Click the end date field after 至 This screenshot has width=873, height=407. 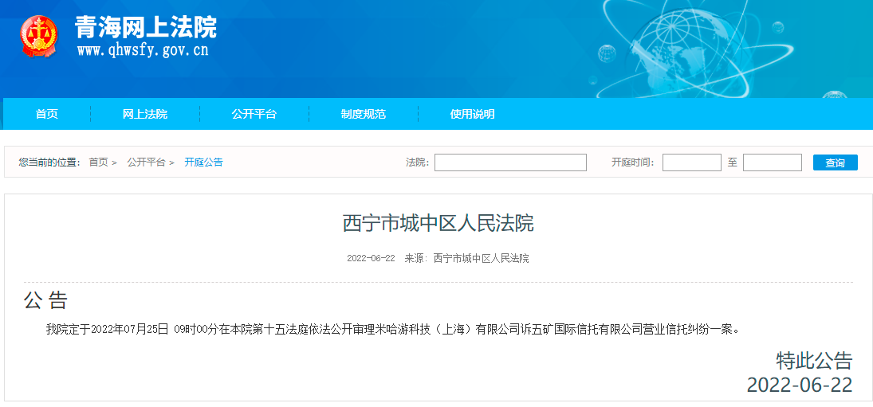coord(772,162)
